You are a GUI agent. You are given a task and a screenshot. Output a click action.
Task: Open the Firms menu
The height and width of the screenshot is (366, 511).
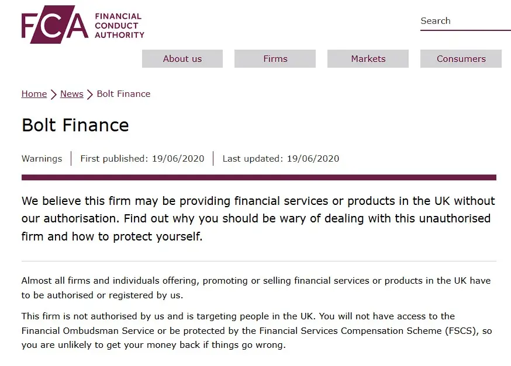275,58
